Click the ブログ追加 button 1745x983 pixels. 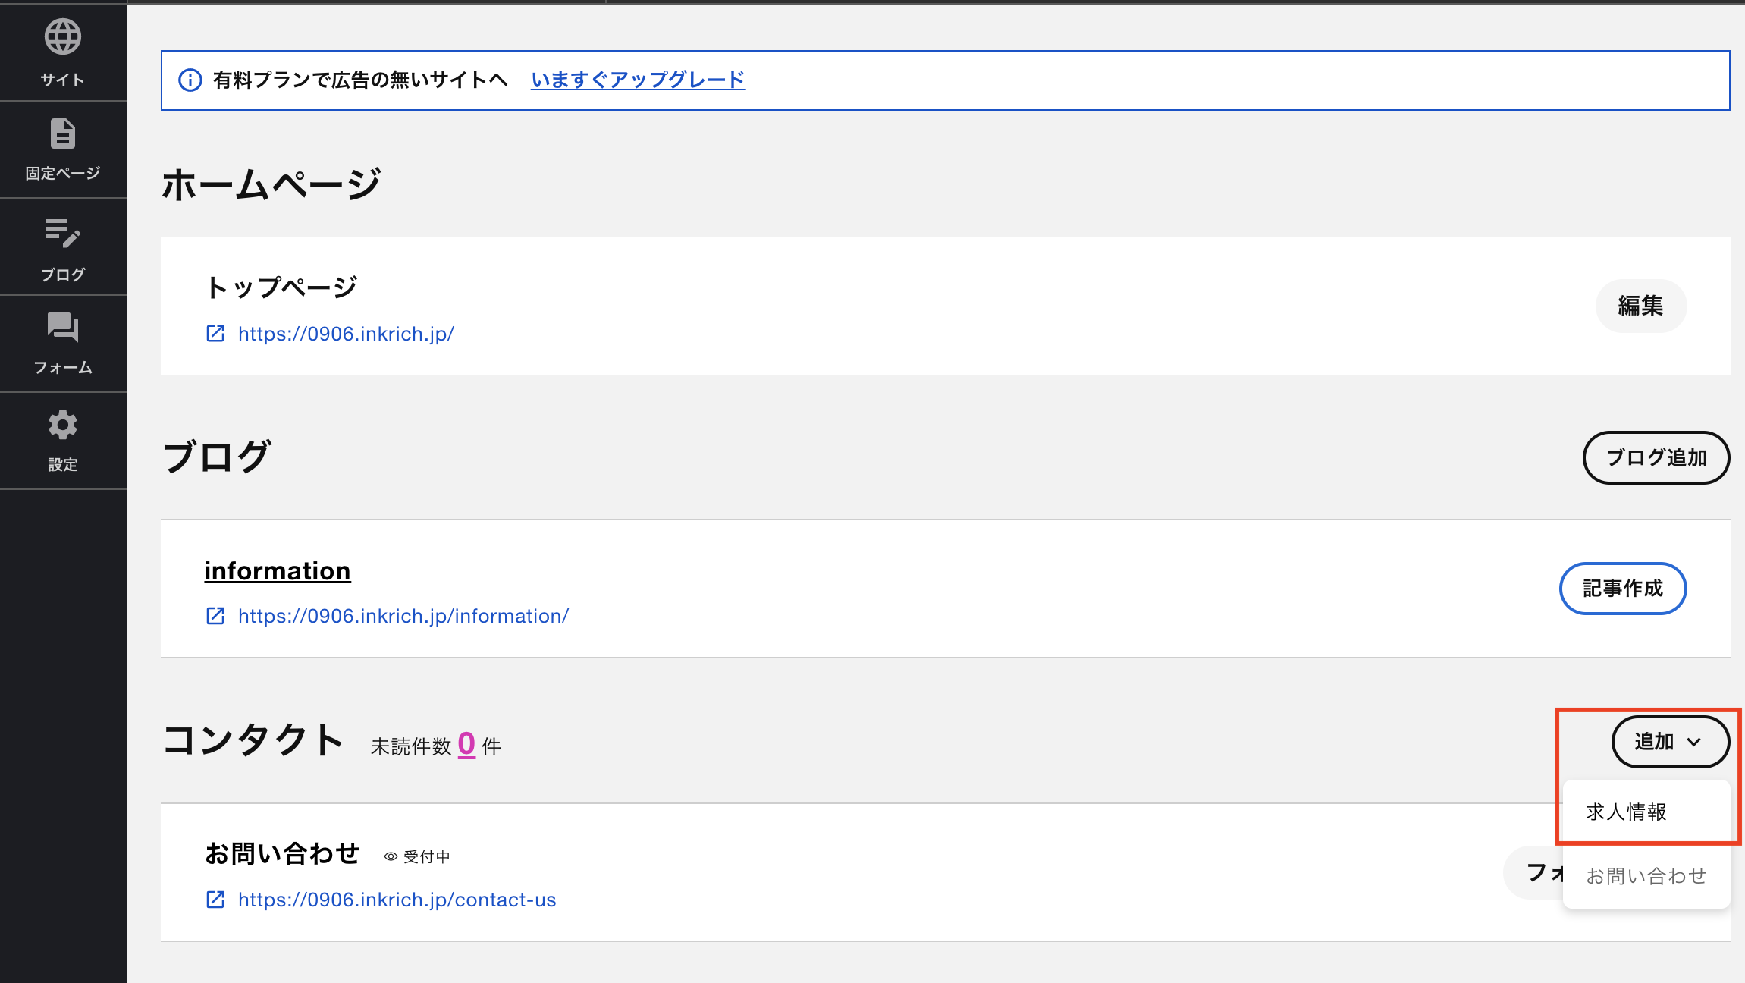click(1656, 457)
